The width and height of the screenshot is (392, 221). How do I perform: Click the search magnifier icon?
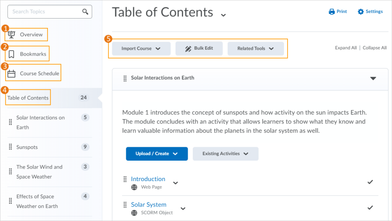pyautogui.click(x=85, y=12)
